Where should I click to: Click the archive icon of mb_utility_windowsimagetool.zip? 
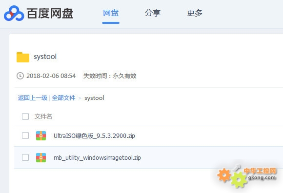coord(41,158)
